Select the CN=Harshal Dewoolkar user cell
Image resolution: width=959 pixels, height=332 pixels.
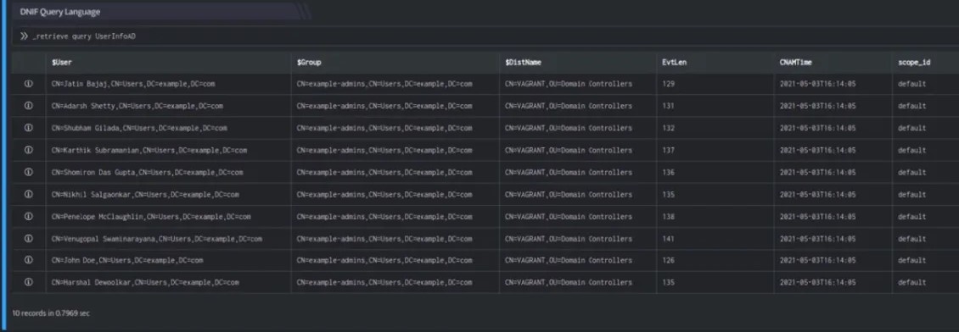(168, 283)
